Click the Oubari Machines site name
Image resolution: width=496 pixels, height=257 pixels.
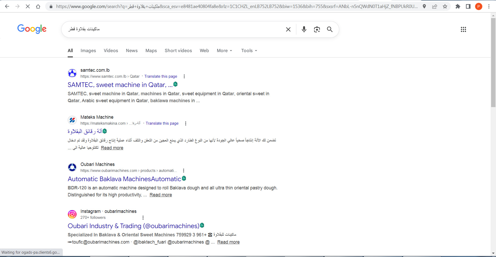pos(97,164)
